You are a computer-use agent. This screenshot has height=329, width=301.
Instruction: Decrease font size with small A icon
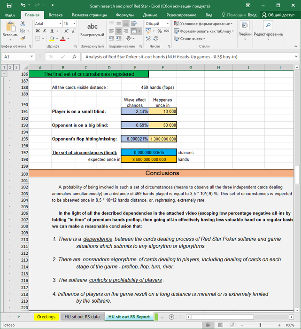(73, 31)
